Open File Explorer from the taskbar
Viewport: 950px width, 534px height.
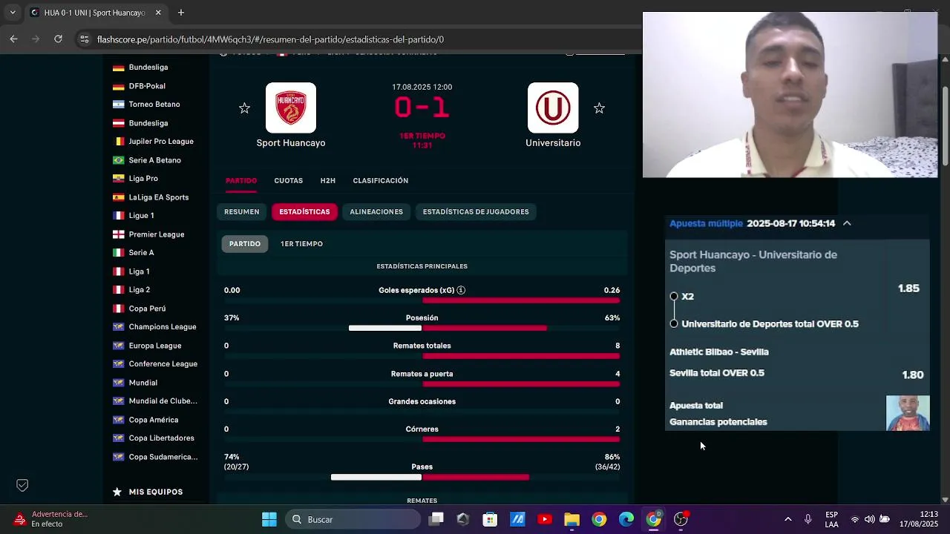[571, 519]
